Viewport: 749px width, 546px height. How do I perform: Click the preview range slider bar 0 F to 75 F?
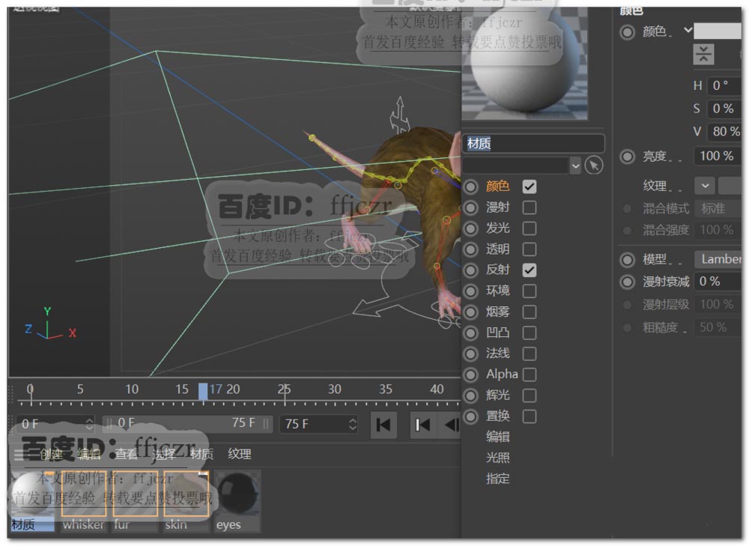187,423
